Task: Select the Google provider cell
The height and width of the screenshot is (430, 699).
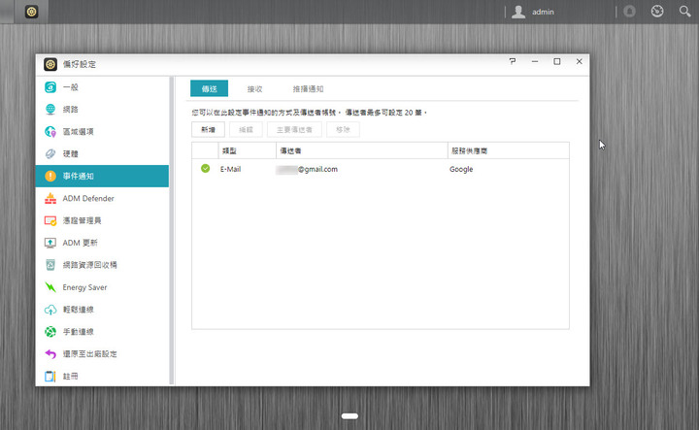Action: point(461,169)
